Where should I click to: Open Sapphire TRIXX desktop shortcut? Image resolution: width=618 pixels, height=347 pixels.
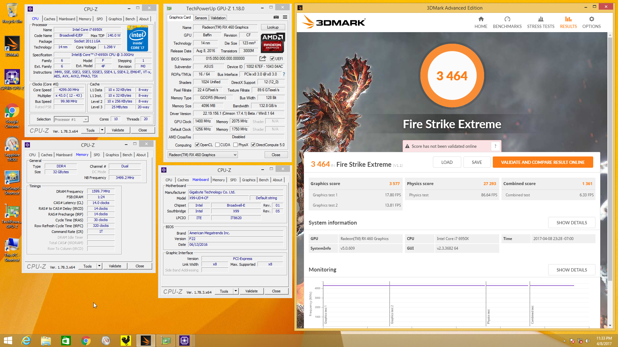(12, 149)
